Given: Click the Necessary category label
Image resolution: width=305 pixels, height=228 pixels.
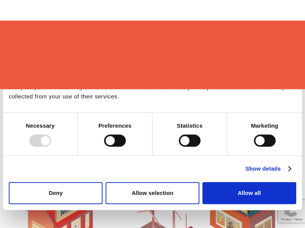Looking at the screenshot, I should [x=40, y=126].
